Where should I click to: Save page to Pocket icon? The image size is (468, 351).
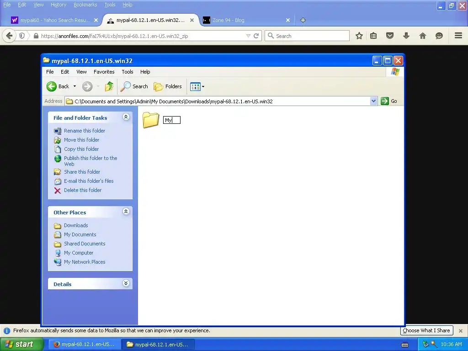(390, 36)
